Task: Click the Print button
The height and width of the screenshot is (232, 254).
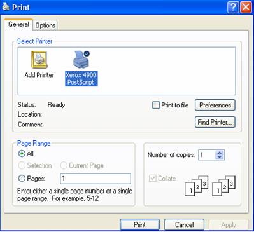Action: tap(139, 224)
